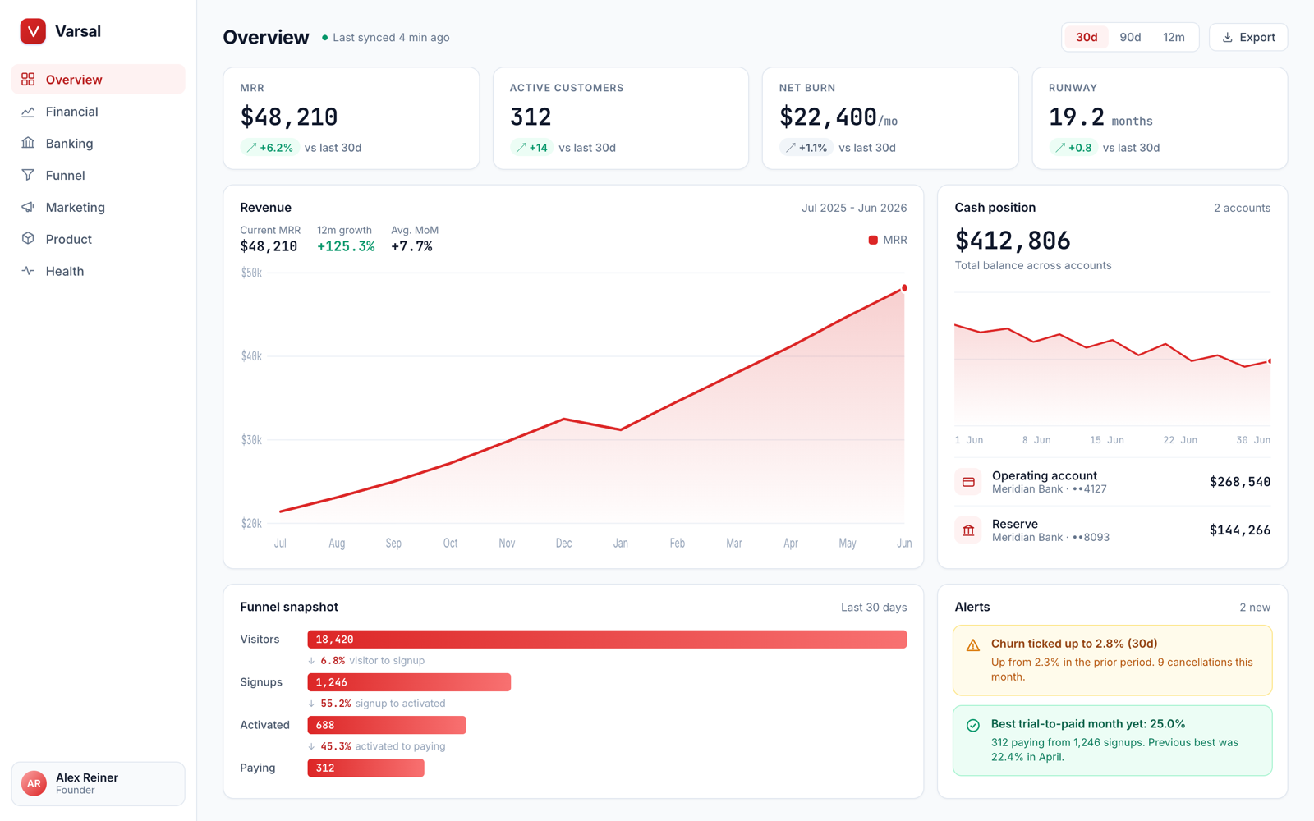Click the Banking building icon in sidebar
The image size is (1314, 821).
click(x=28, y=143)
